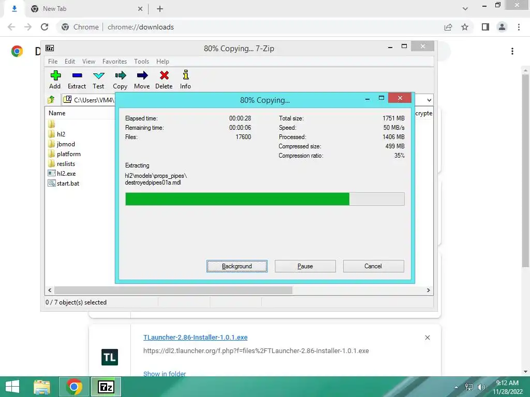This screenshot has width=530, height=397.
Task: Click the Chrome back arrow
Action: [x=11, y=27]
